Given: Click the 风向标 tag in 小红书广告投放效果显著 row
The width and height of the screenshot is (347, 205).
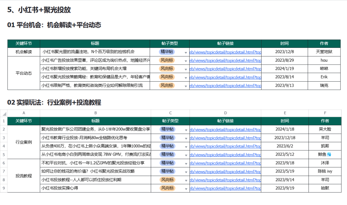Looking at the screenshot, I should tap(167, 60).
